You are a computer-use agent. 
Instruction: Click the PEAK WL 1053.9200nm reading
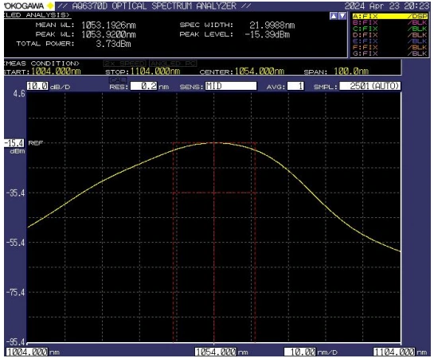[108, 34]
